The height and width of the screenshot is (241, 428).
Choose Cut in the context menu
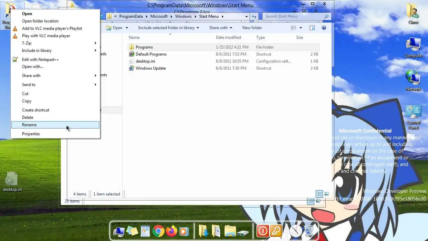click(x=55, y=94)
